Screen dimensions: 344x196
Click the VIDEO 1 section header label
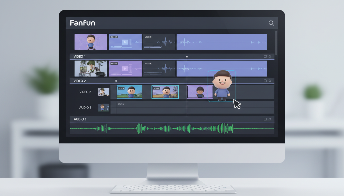pyautogui.click(x=80, y=56)
